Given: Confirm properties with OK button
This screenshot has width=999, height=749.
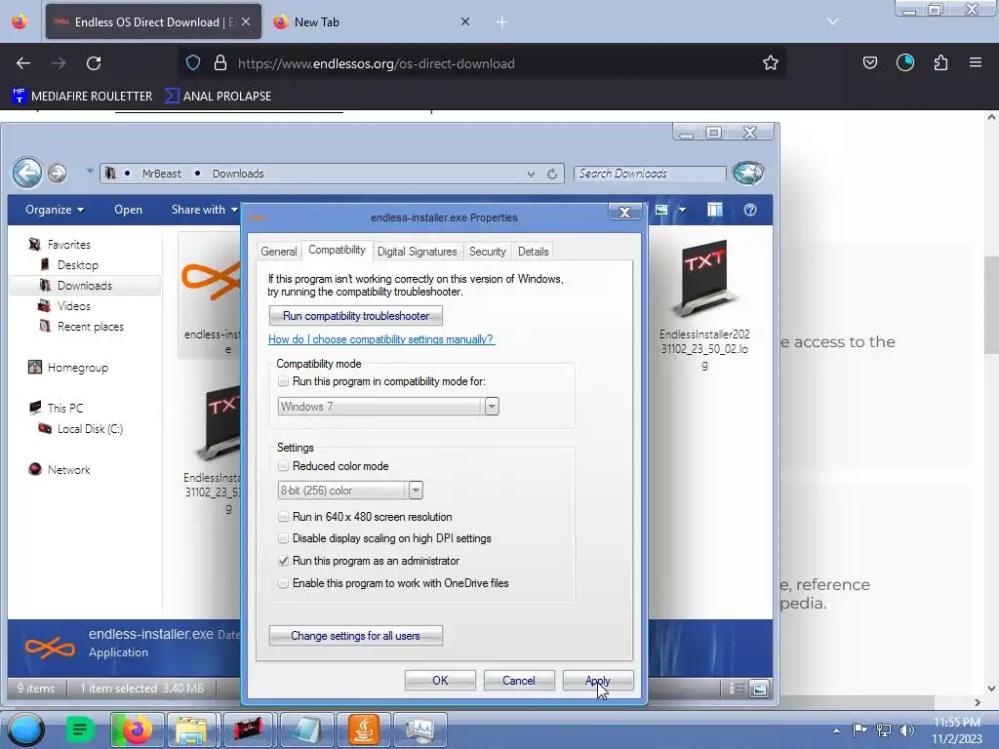Looking at the screenshot, I should tap(440, 681).
